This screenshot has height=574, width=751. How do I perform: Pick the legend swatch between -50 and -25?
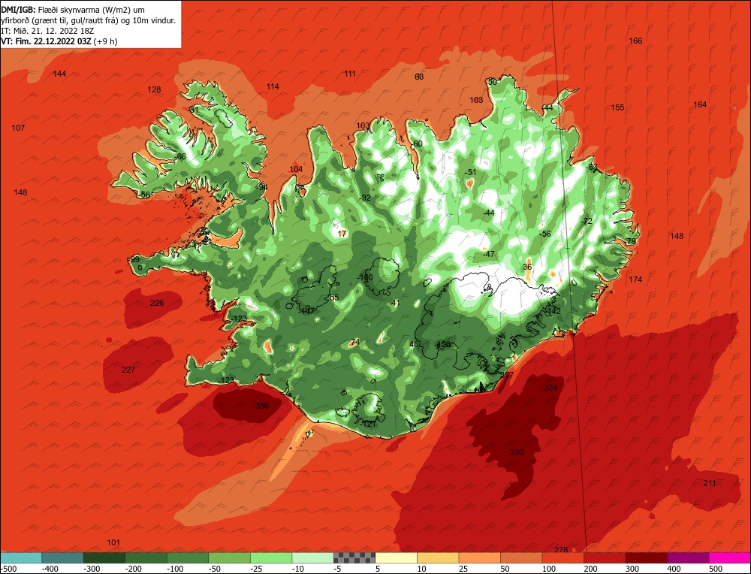coord(229,557)
